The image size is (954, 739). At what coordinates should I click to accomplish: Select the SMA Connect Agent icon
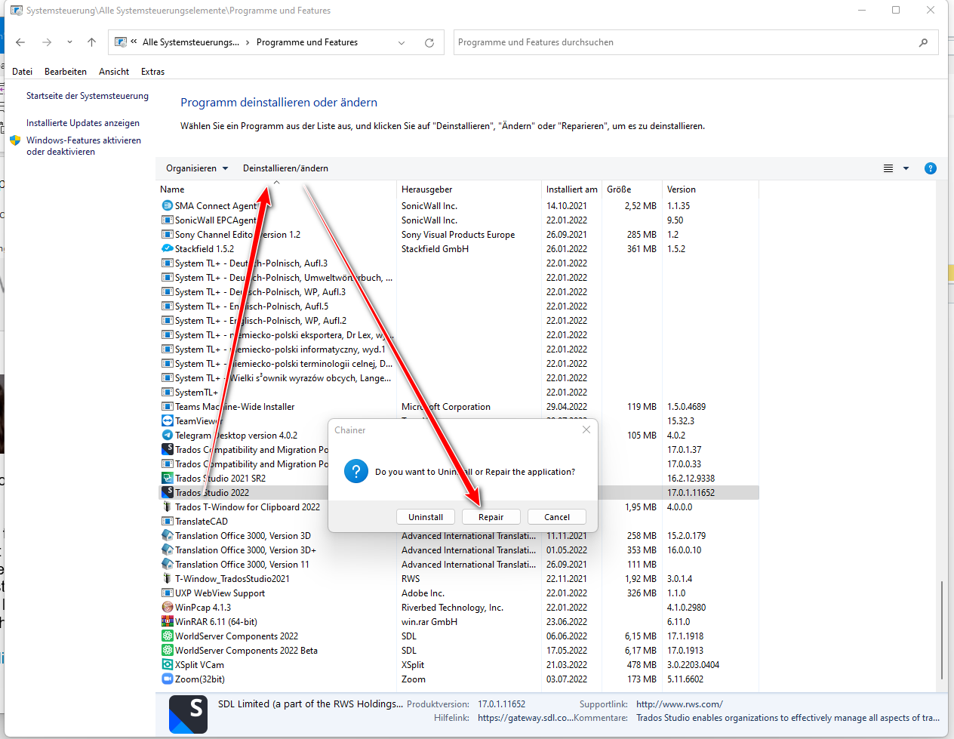point(167,205)
